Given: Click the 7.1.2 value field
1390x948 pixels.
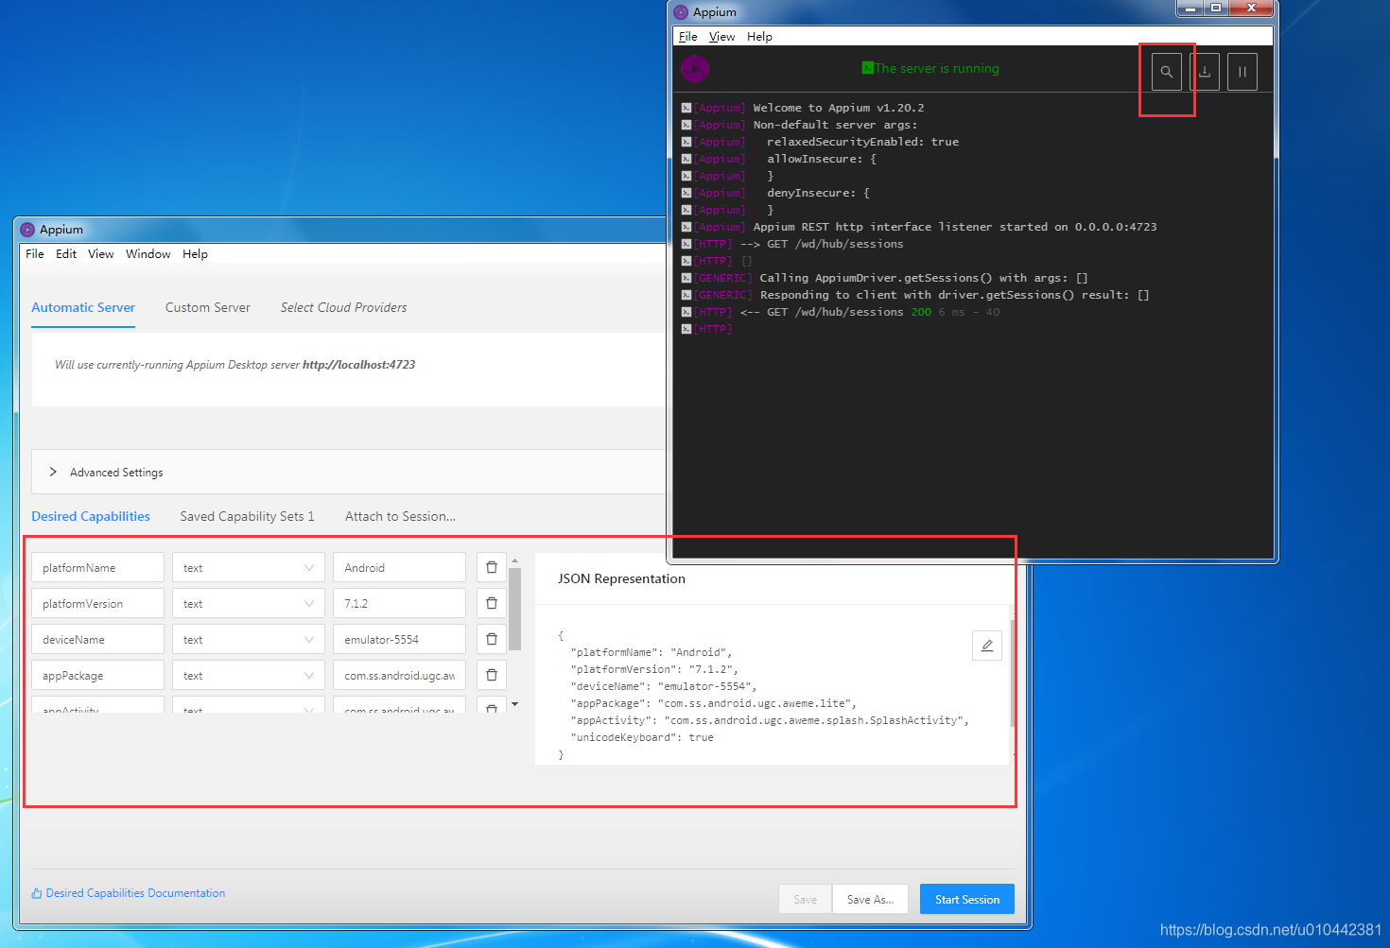Looking at the screenshot, I should point(399,603).
